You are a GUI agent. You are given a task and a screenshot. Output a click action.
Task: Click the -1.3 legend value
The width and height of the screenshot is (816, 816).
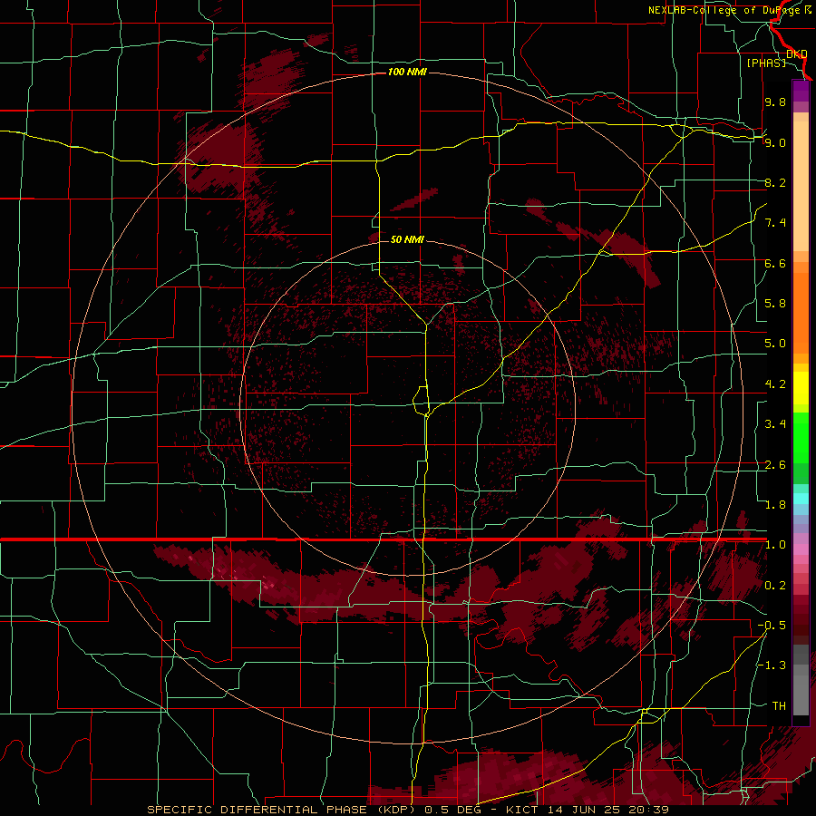pos(772,665)
